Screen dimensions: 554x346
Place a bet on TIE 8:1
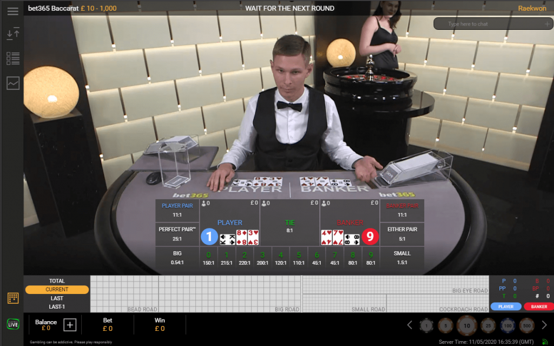(290, 223)
